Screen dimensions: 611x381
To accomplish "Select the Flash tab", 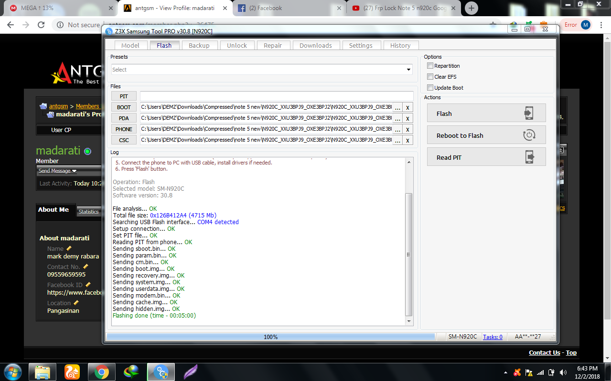I will 164,45.
